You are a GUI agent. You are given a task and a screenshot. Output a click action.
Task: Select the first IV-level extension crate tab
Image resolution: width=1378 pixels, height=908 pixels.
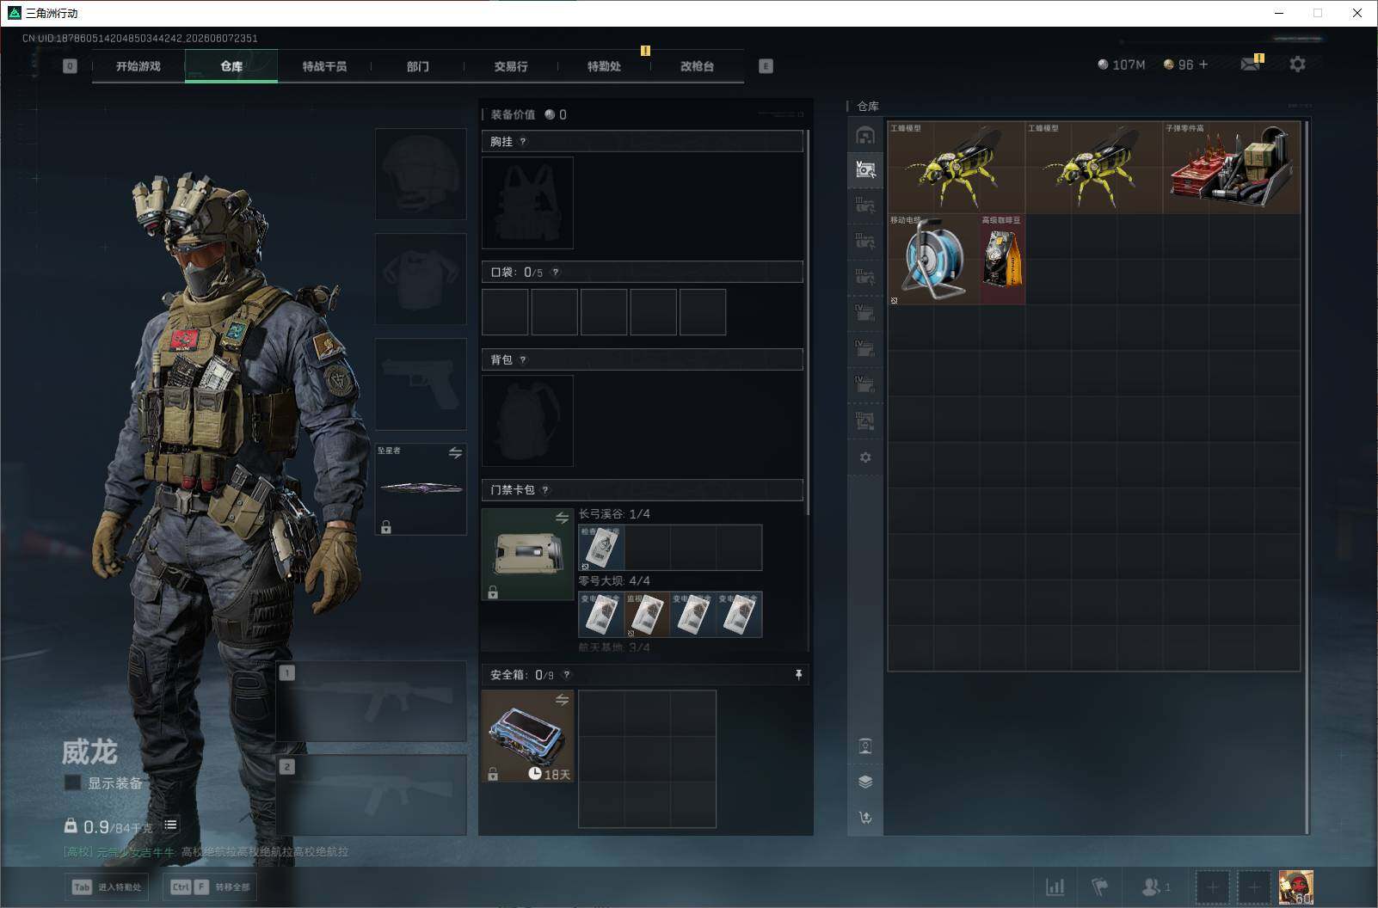865,312
